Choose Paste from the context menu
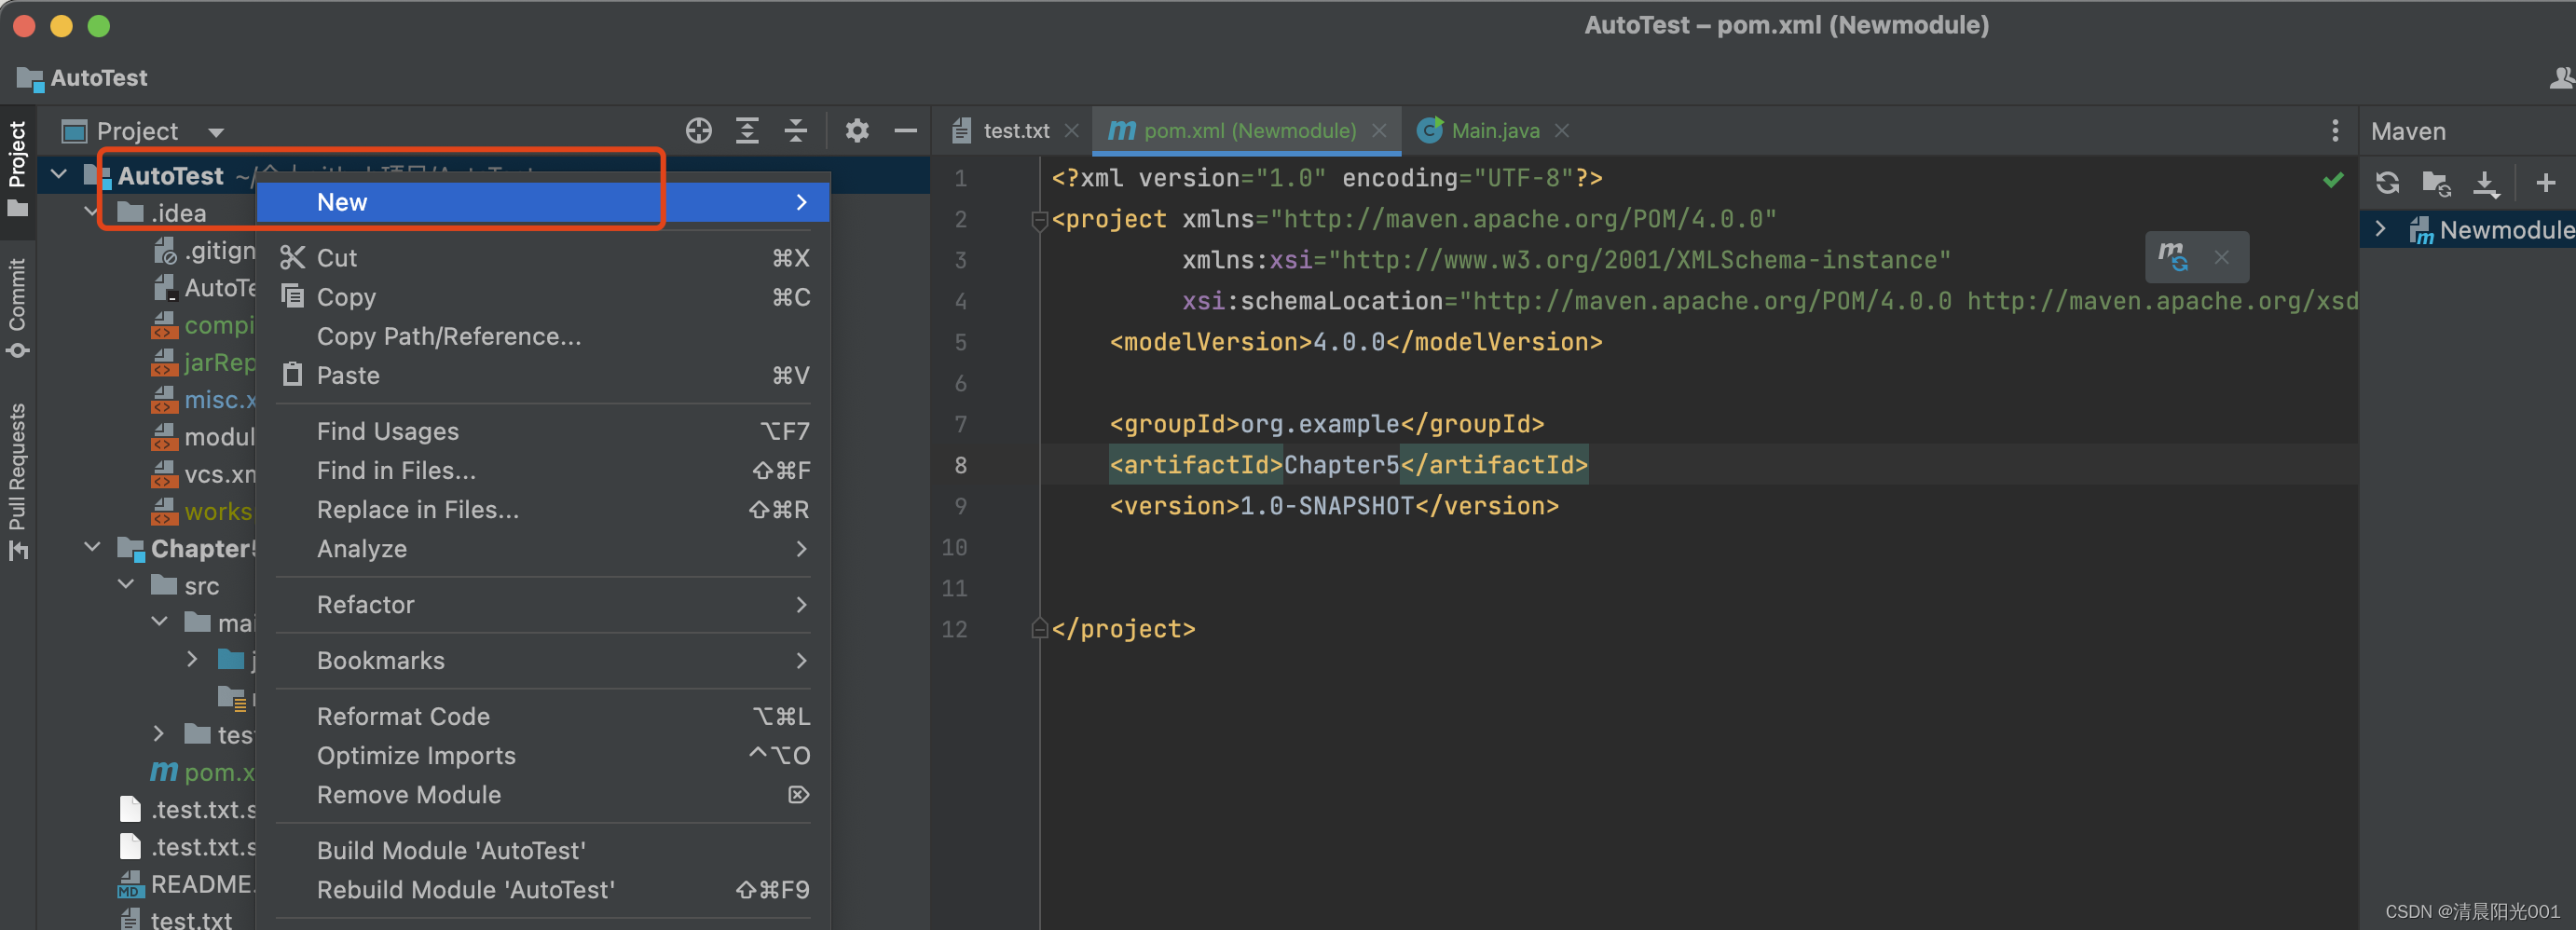The height and width of the screenshot is (930, 2576). (543, 375)
